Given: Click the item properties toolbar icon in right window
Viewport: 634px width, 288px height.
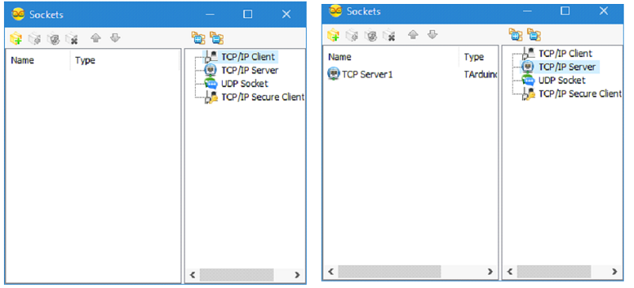Looking at the screenshot, I should click(x=370, y=35).
